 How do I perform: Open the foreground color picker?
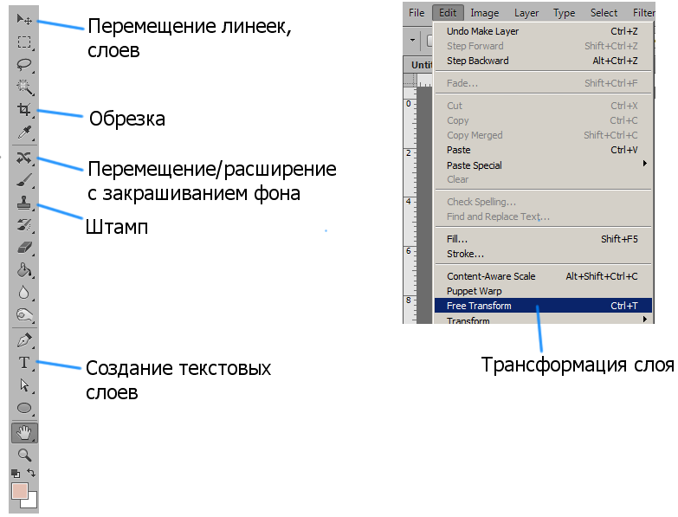pos(18,491)
